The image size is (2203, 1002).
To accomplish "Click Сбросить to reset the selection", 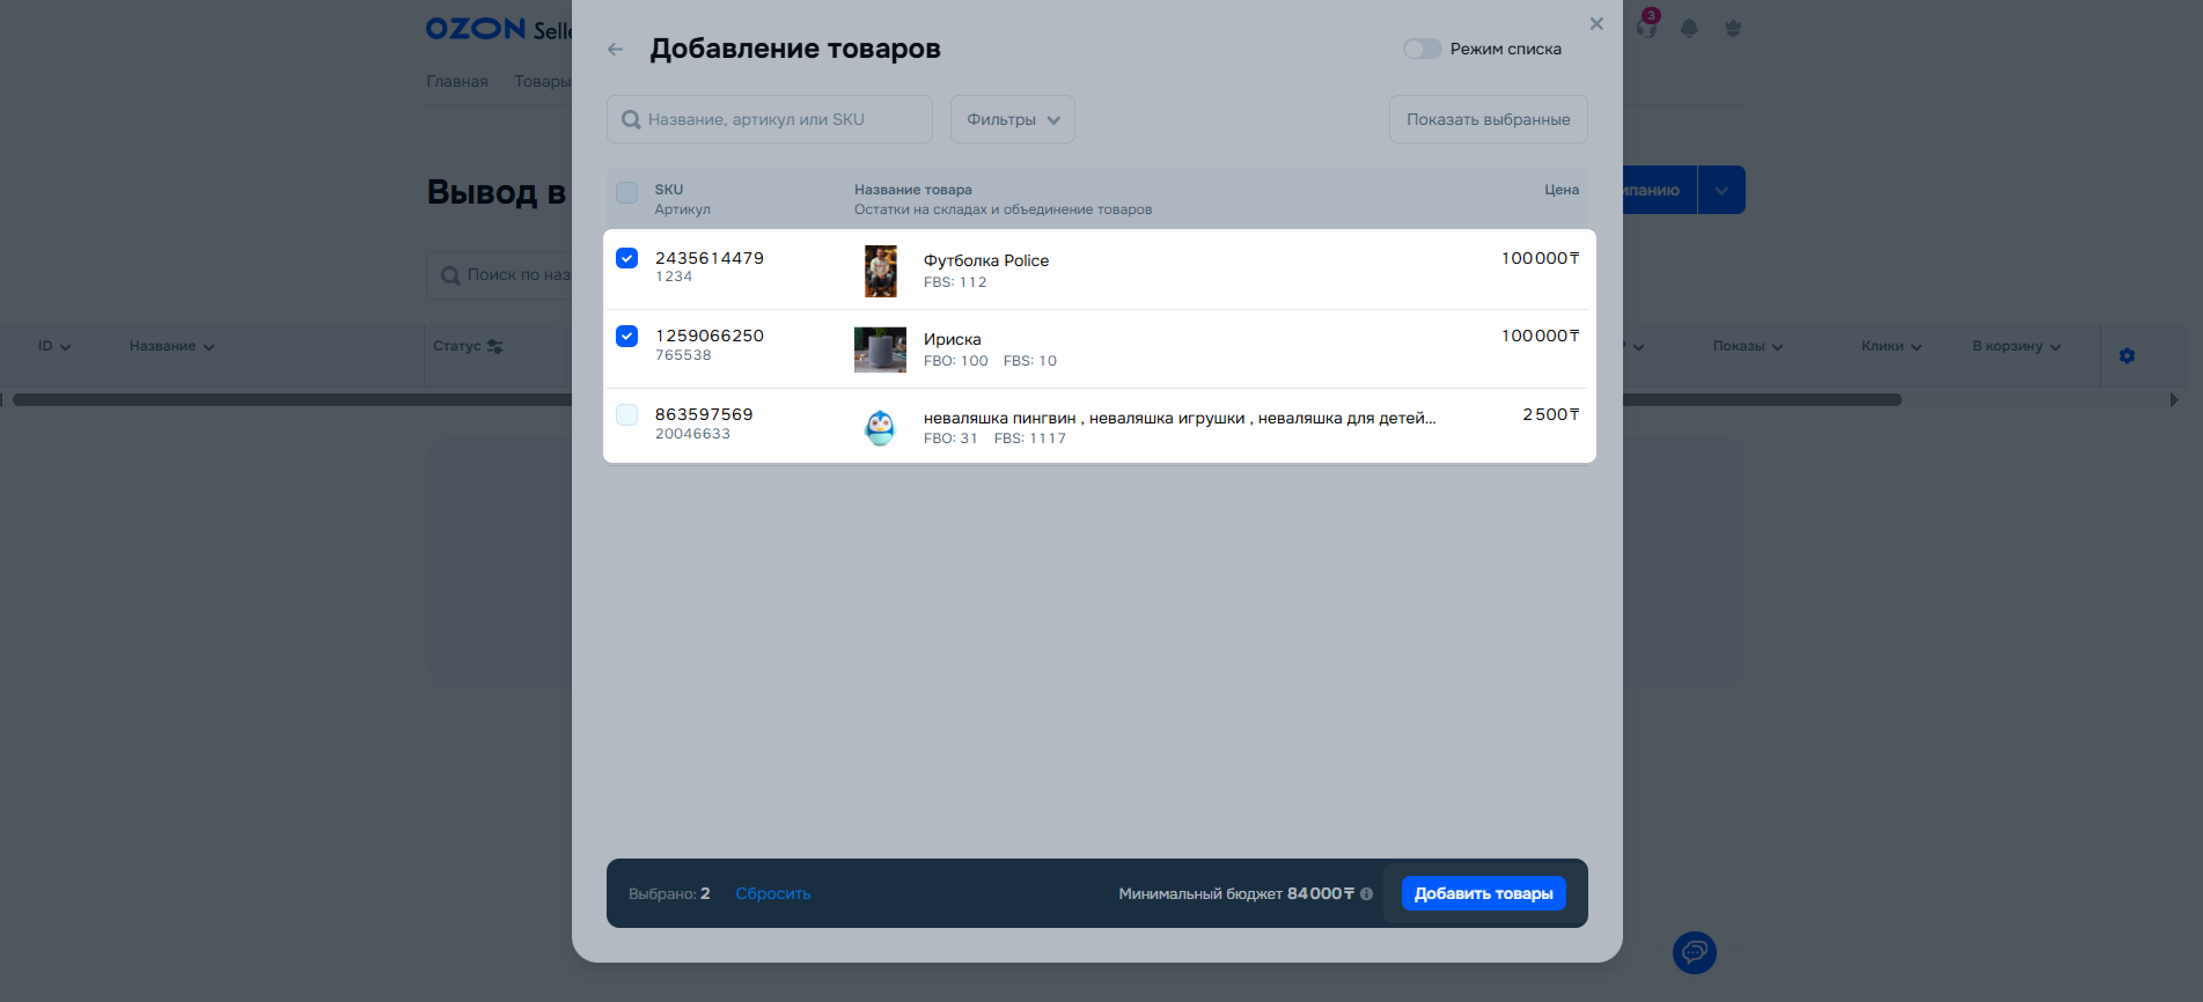I will click(772, 893).
